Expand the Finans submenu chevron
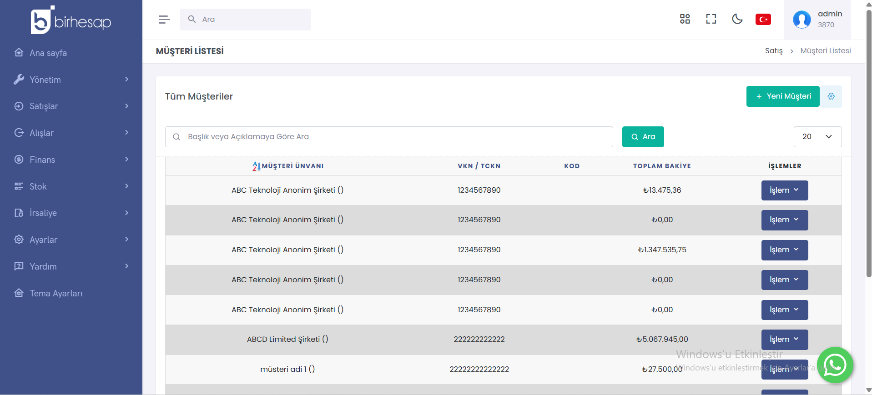Viewport: 872px width, 395px height. 126,159
